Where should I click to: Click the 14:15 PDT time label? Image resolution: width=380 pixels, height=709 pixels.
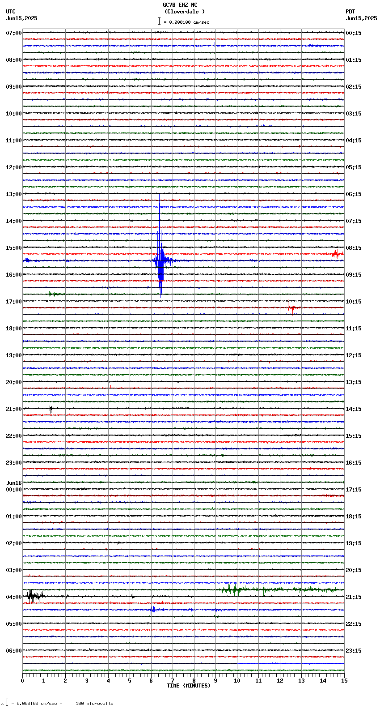(x=354, y=409)
